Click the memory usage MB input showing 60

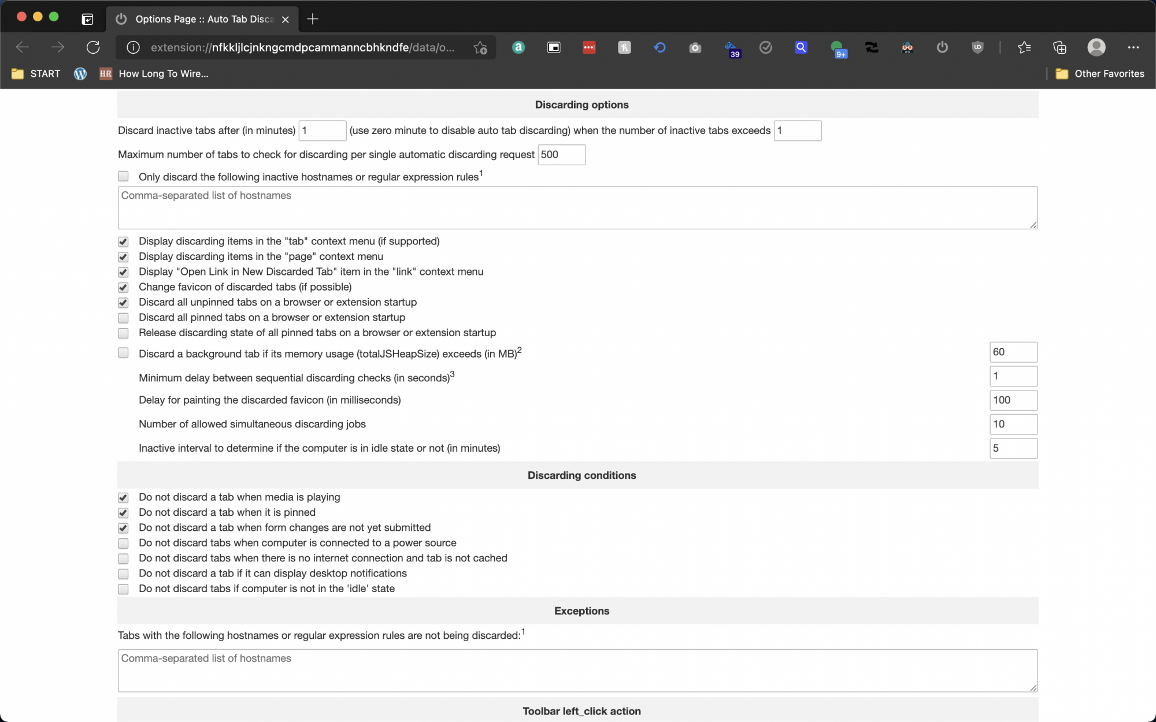[1013, 352]
